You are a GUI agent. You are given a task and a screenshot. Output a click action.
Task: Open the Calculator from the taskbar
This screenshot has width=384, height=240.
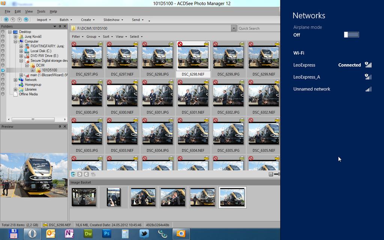(125, 234)
